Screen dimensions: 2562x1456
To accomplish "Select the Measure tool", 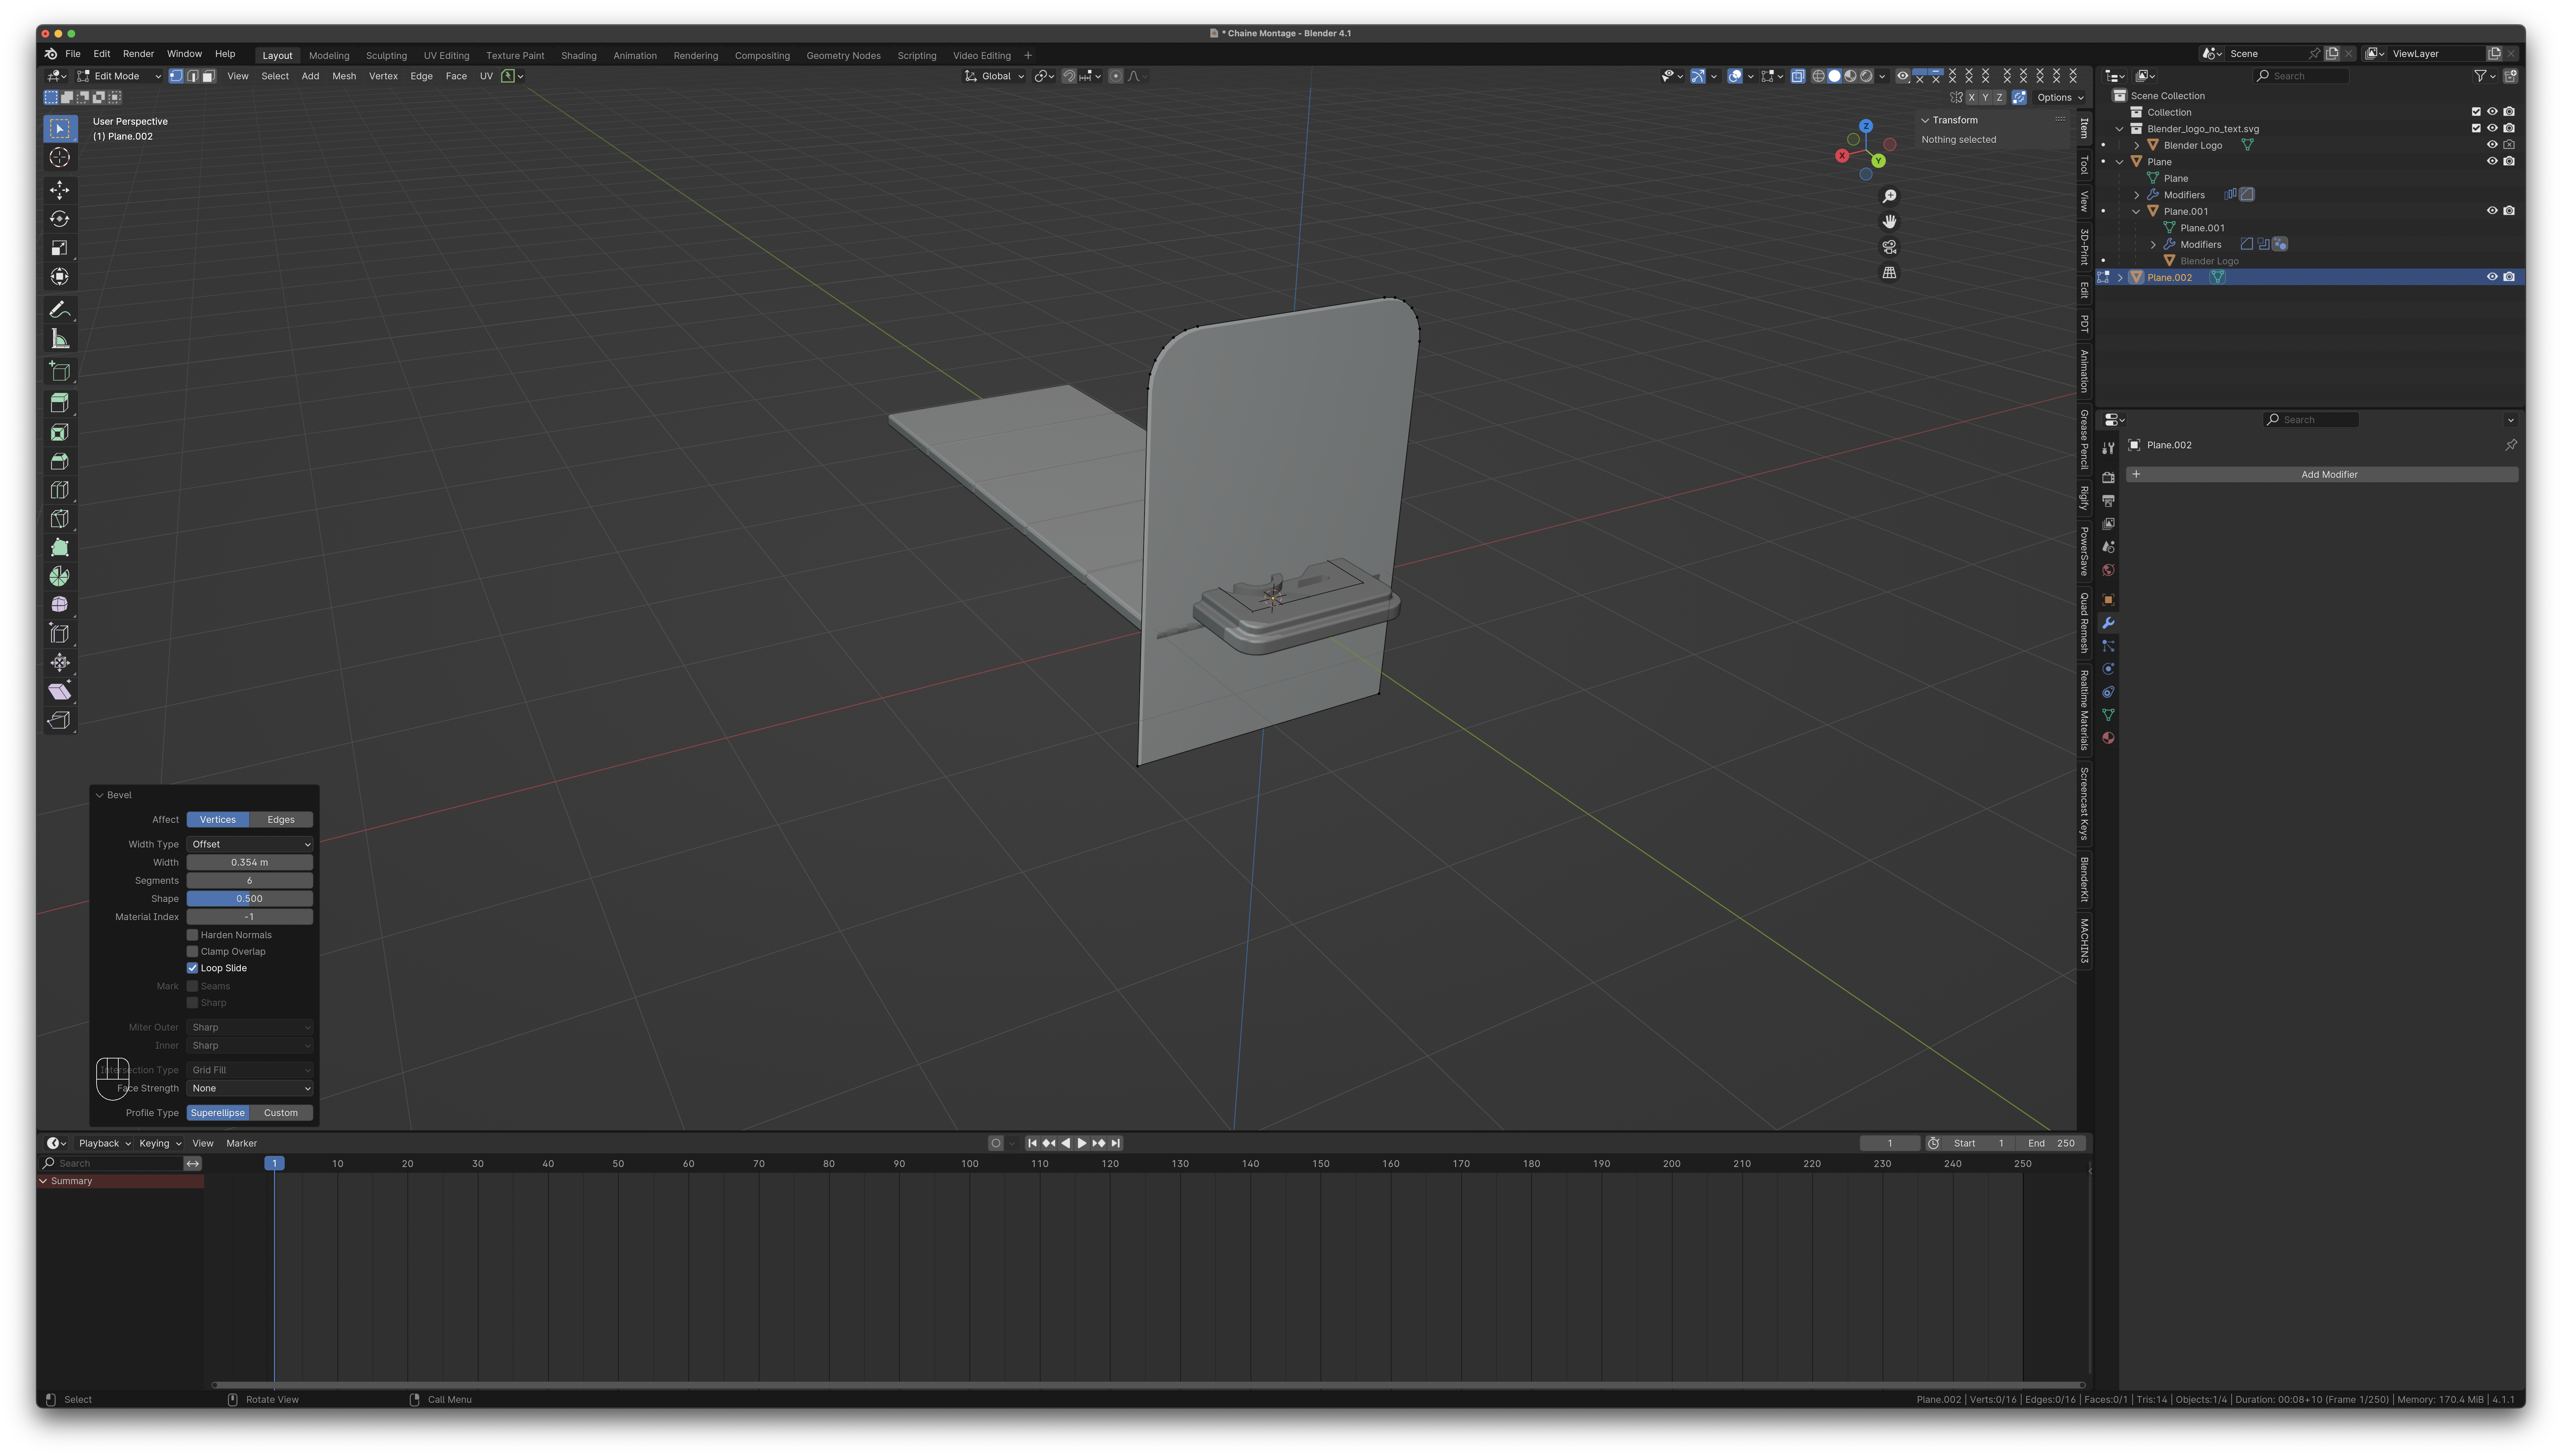I will (x=60, y=339).
